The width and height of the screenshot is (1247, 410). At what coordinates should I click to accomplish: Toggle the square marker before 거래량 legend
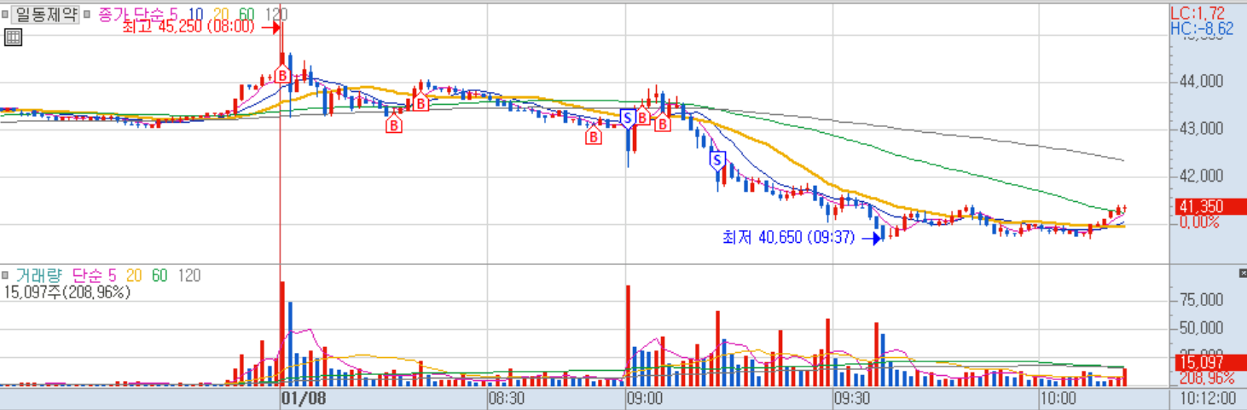6,275
